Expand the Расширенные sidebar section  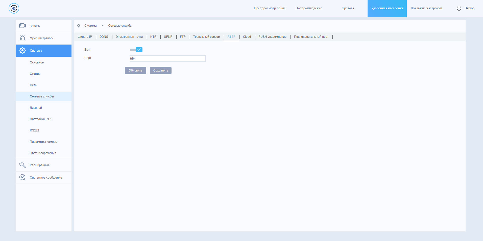pos(44,165)
